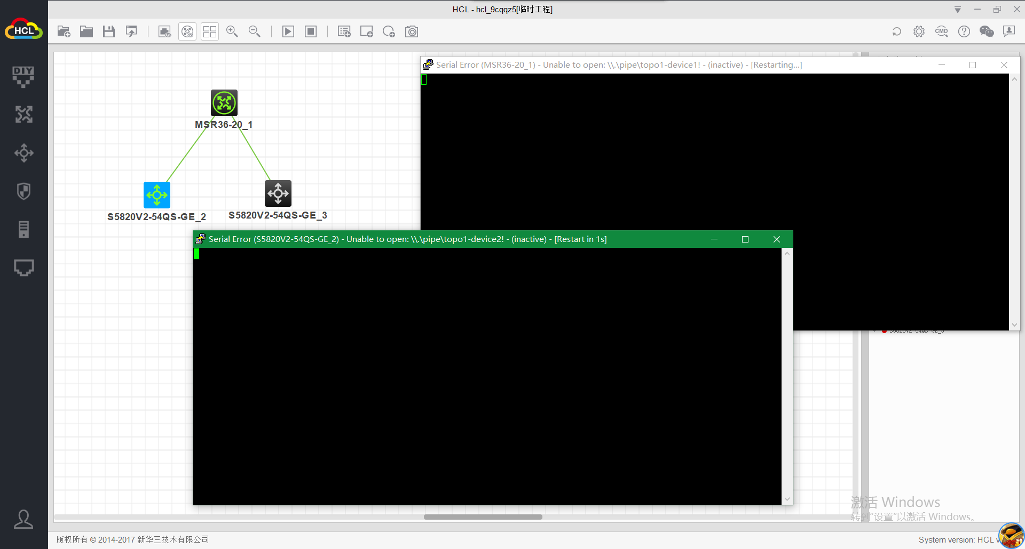Image resolution: width=1025 pixels, height=549 pixels.
Task: Close the S5820V2-54QS-GE_2 terminal window
Action: coord(777,239)
